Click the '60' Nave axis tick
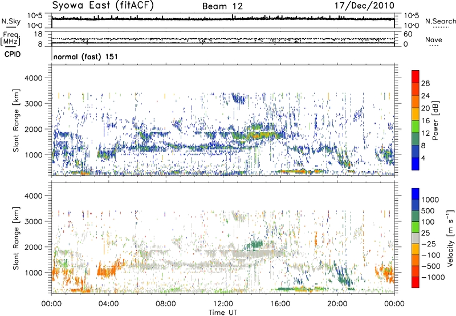Image resolution: width=456 pixels, height=316 pixels. pyautogui.click(x=408, y=34)
